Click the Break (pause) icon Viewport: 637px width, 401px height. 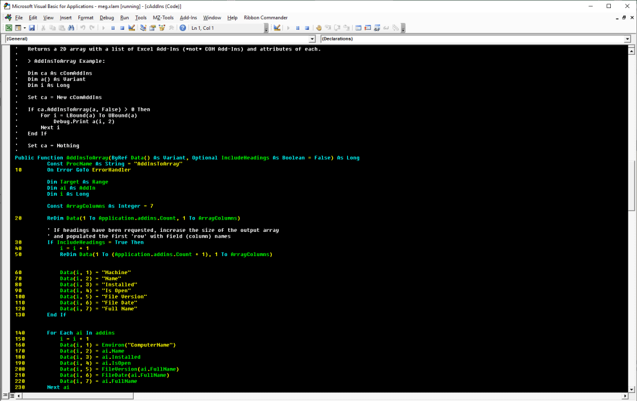(x=113, y=29)
